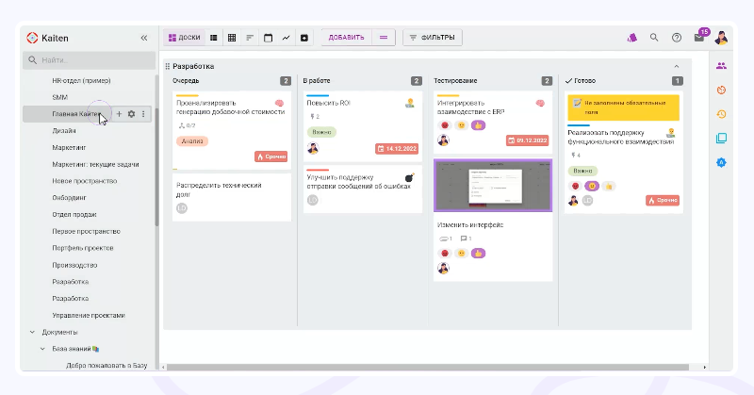Open the calendar view icon in toolbar
Image resolution: width=754 pixels, height=395 pixels.
(x=268, y=38)
